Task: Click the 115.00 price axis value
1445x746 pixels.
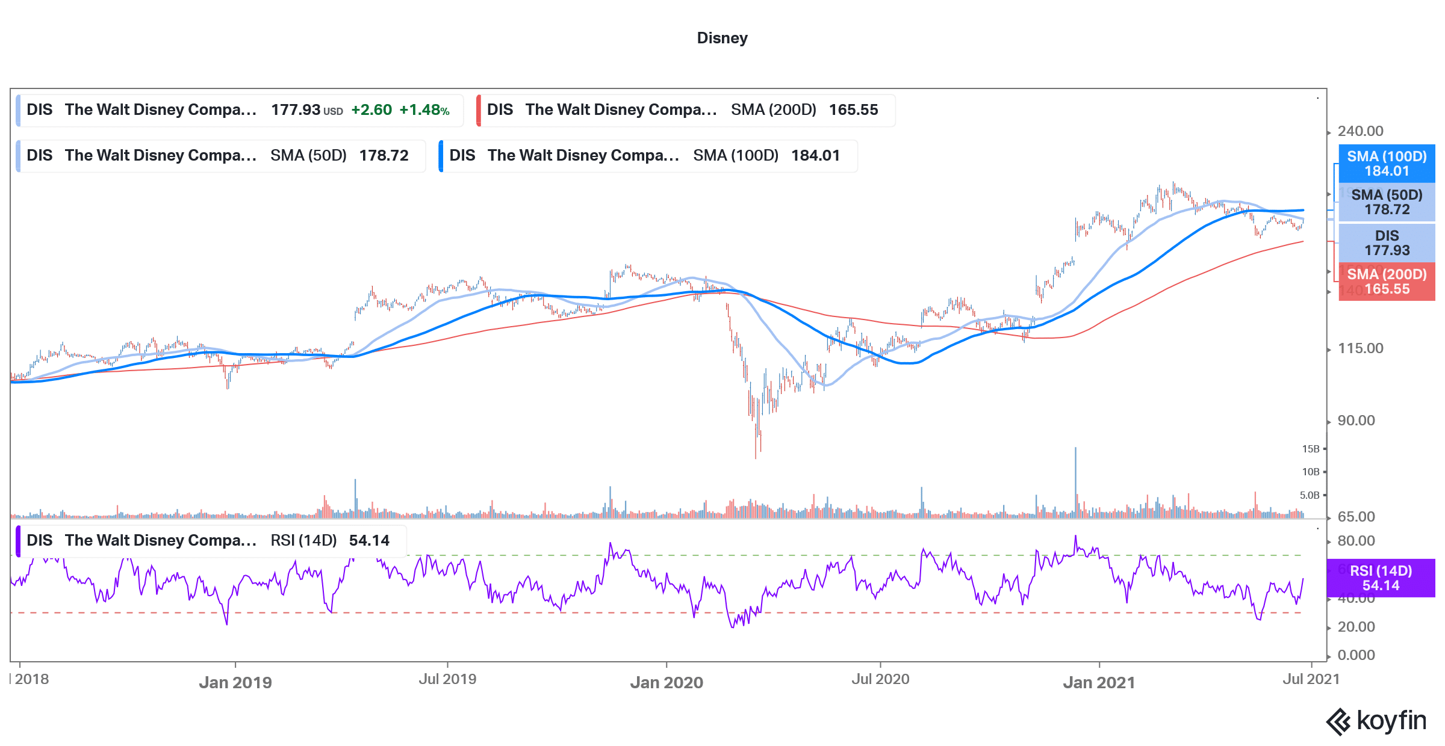Action: click(x=1360, y=348)
